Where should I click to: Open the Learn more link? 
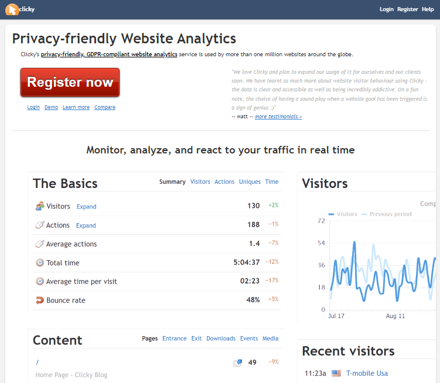click(x=76, y=107)
